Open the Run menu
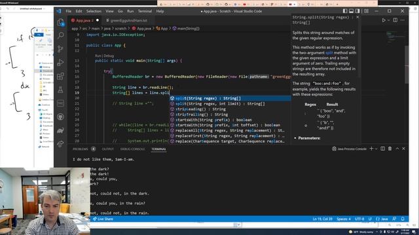The width and height of the screenshot is (419, 235). tap(130, 11)
